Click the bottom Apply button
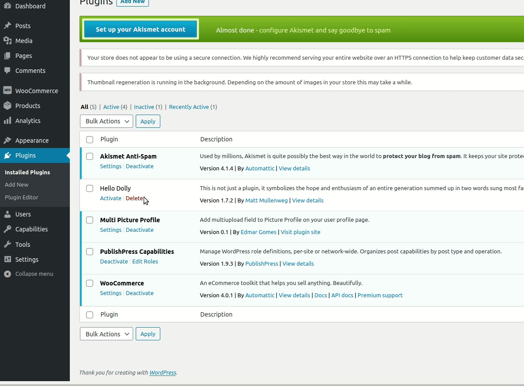Screen dimensions: 524x386 [148, 334]
